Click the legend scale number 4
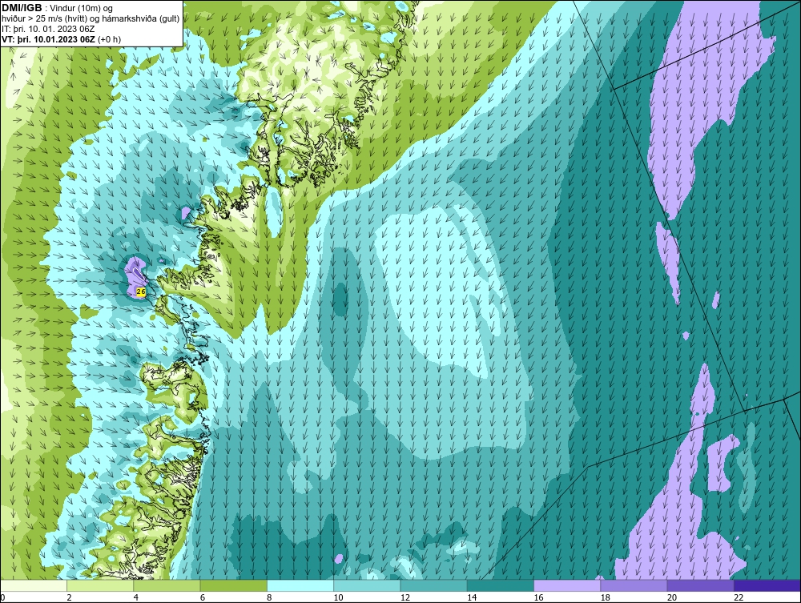Screen dimensions: 801x603 136,598
